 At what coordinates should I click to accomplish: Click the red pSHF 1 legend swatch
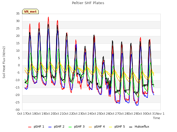point(30,127)
